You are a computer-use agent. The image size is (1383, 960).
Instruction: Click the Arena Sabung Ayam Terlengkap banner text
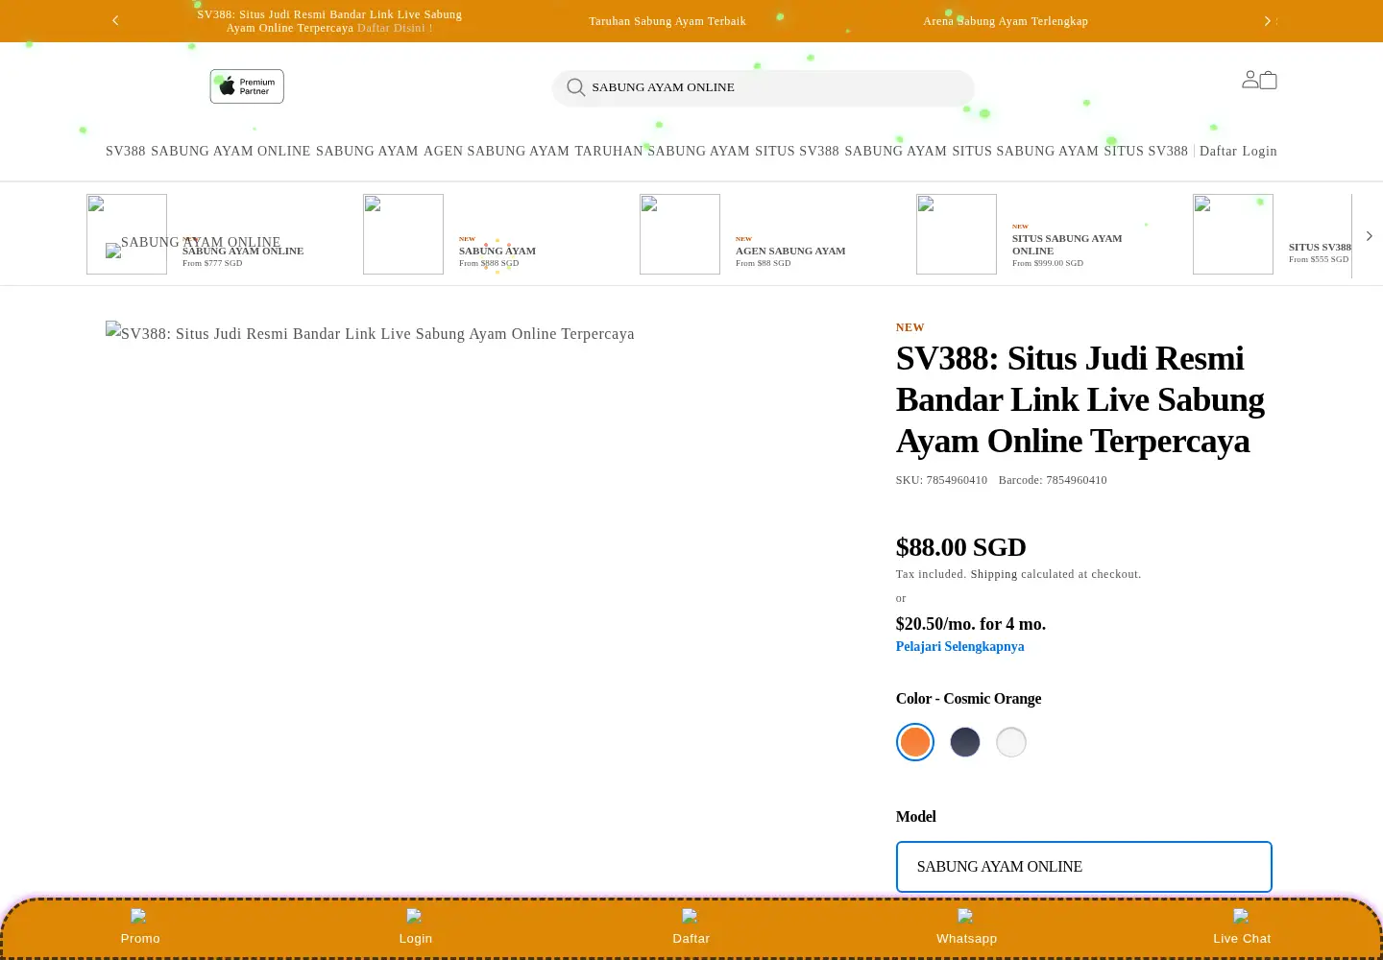1006,21
